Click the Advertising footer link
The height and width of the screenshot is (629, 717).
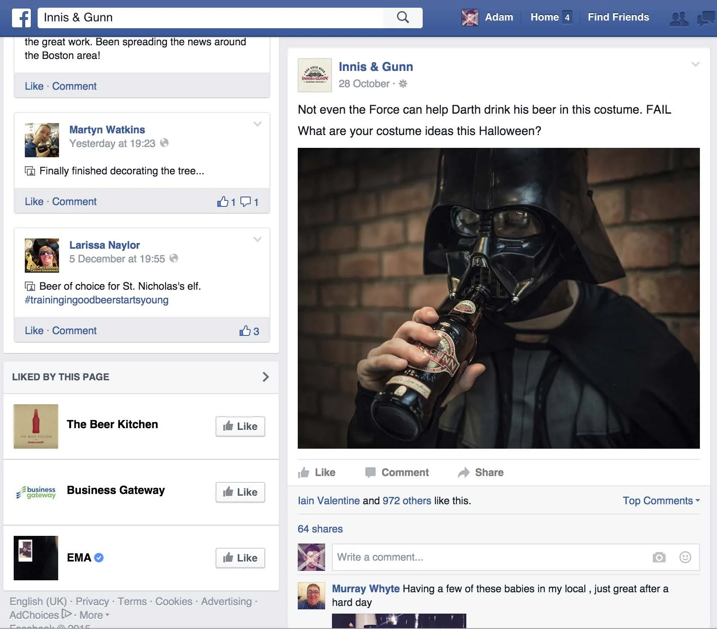[x=226, y=601]
